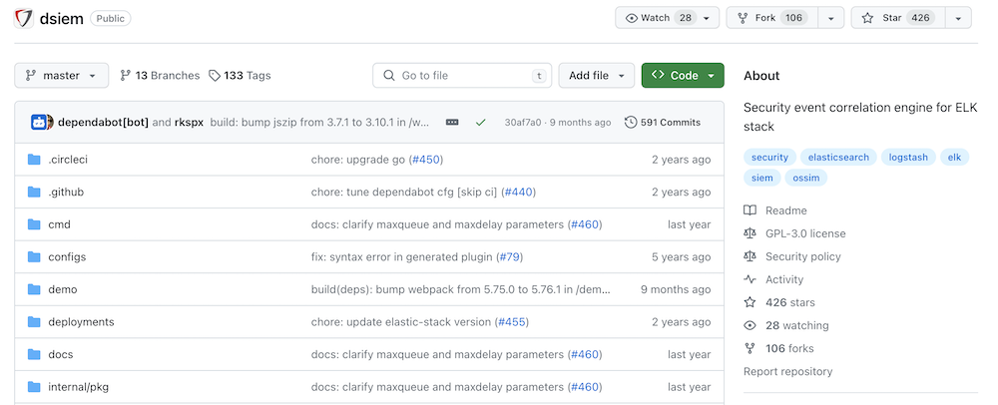Open the Readme book icon link
The width and height of the screenshot is (998, 405).
[x=750, y=210]
